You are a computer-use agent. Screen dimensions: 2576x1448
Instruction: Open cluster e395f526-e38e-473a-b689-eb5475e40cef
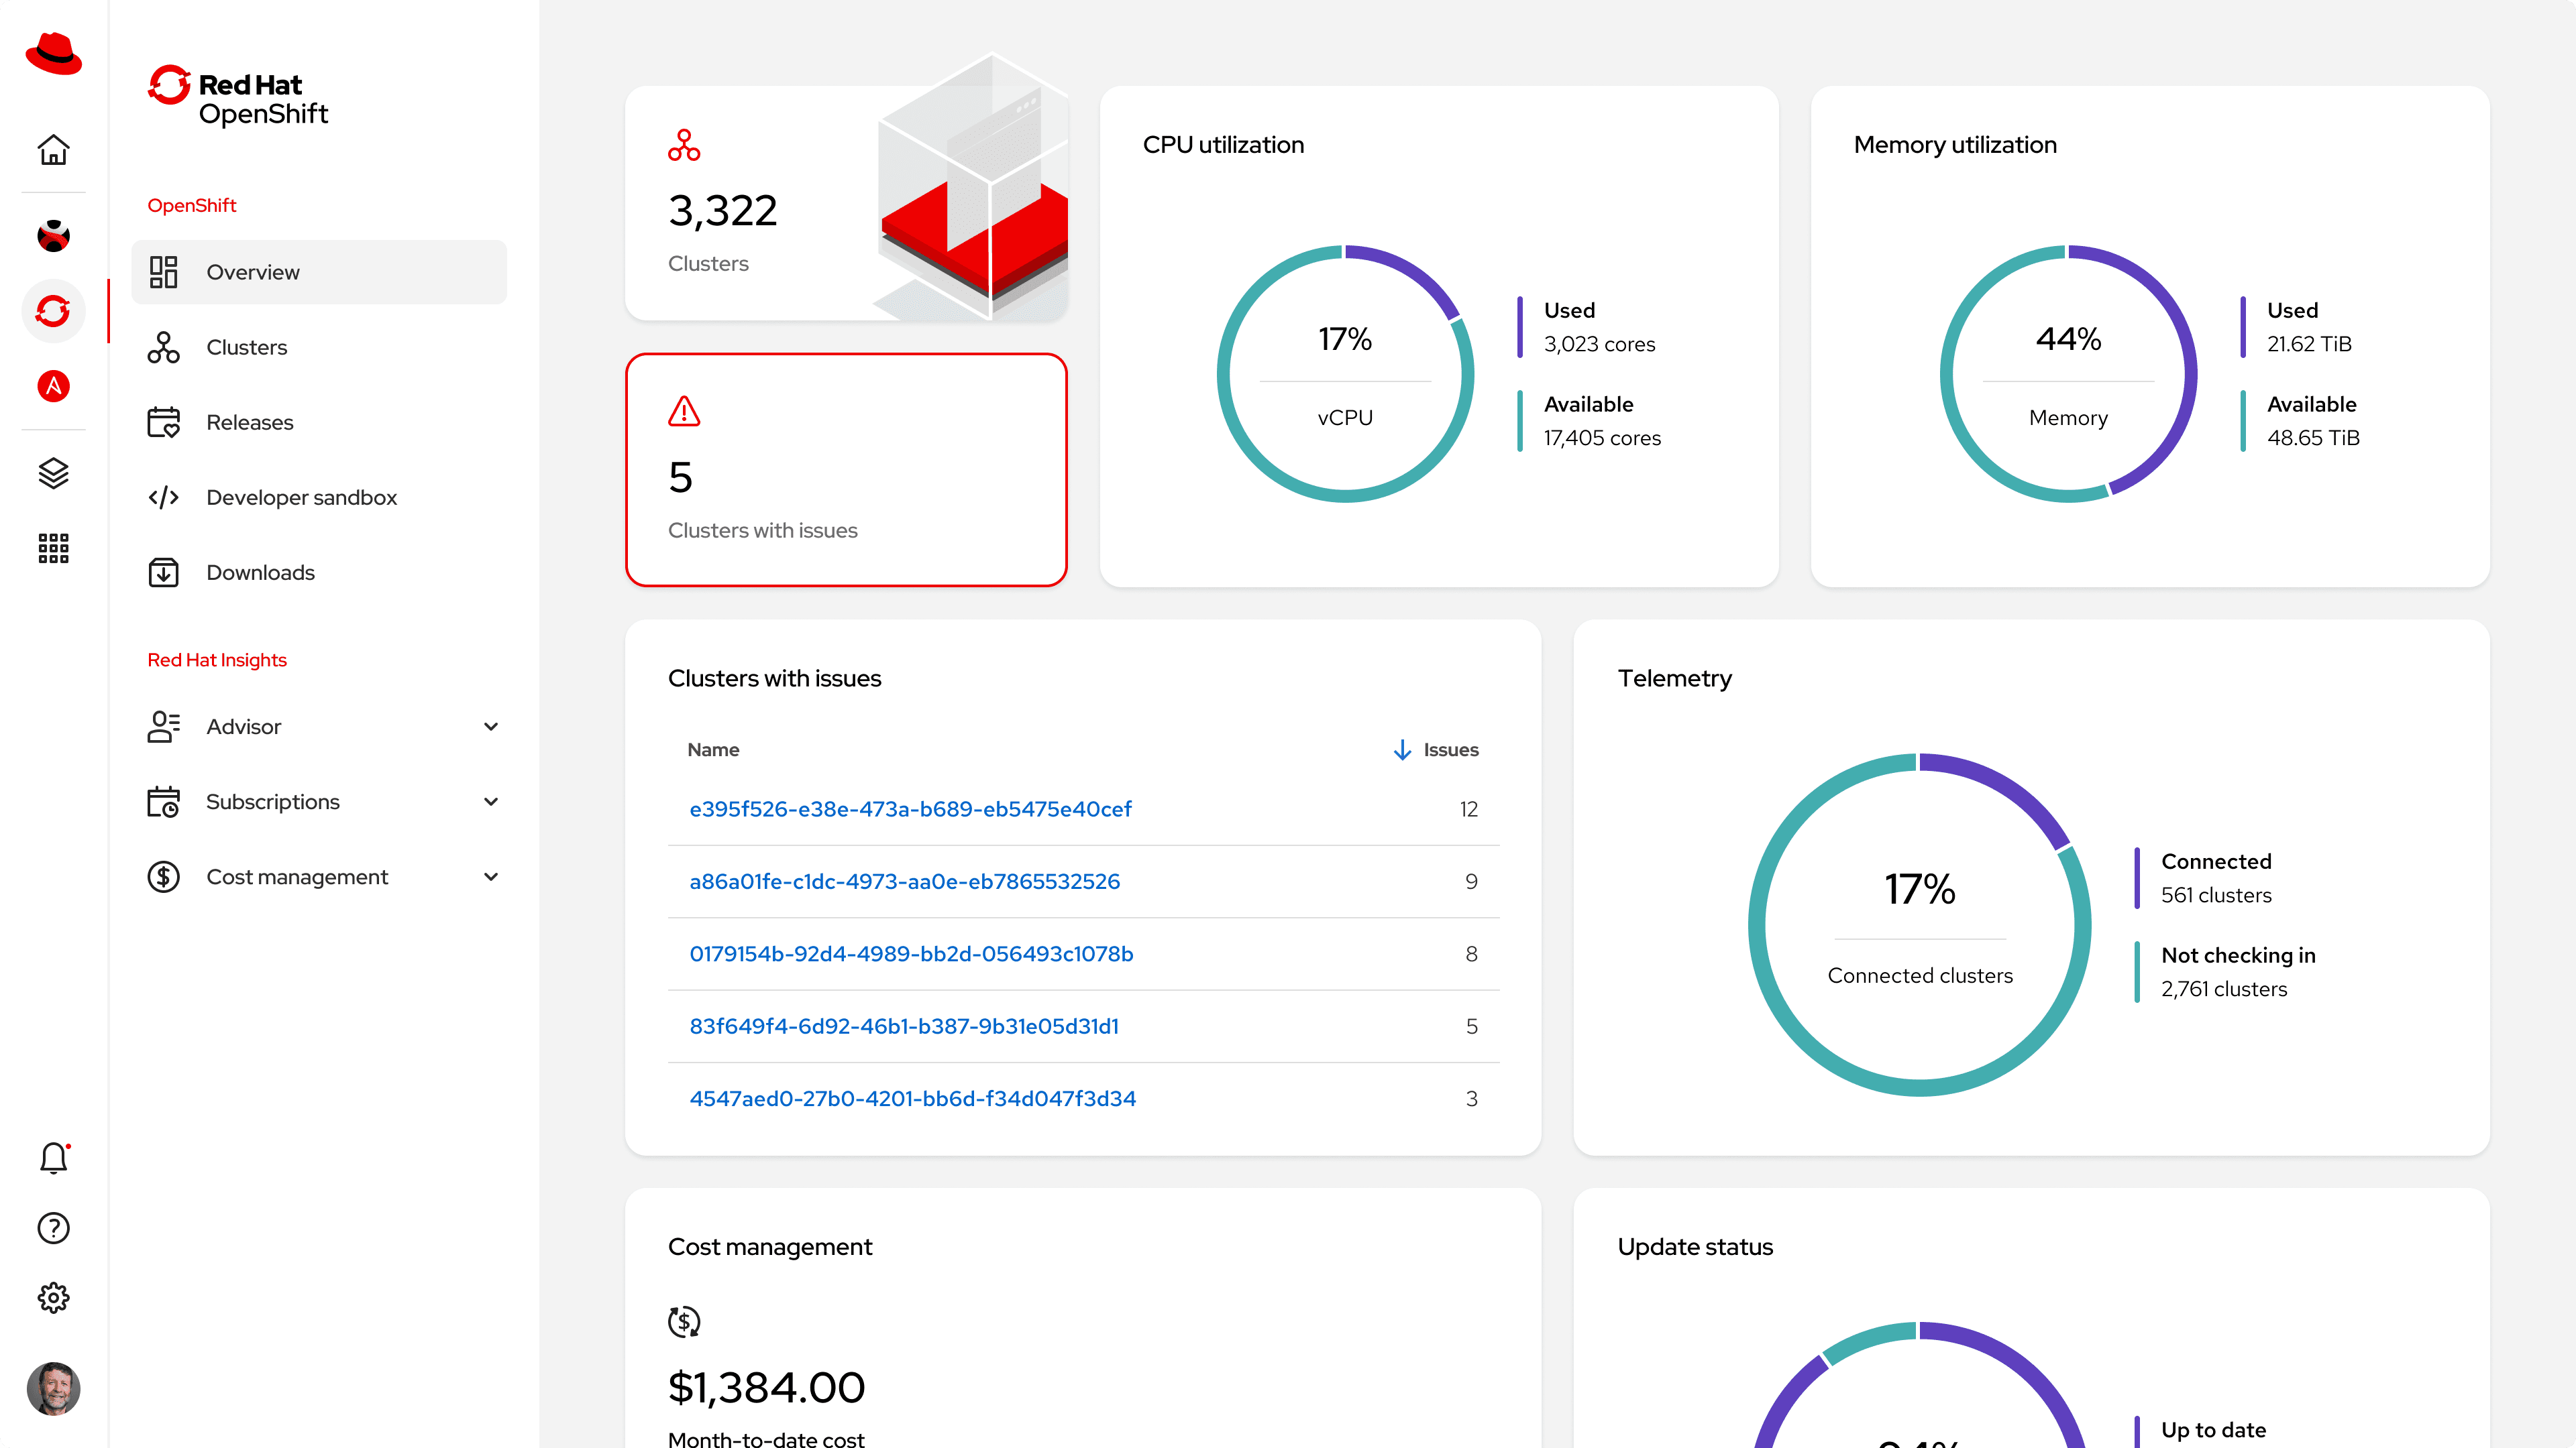(910, 808)
